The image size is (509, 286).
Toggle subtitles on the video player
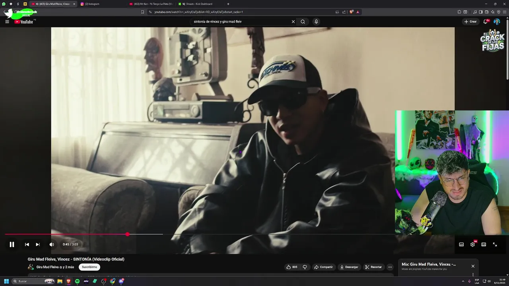pyautogui.click(x=461, y=244)
